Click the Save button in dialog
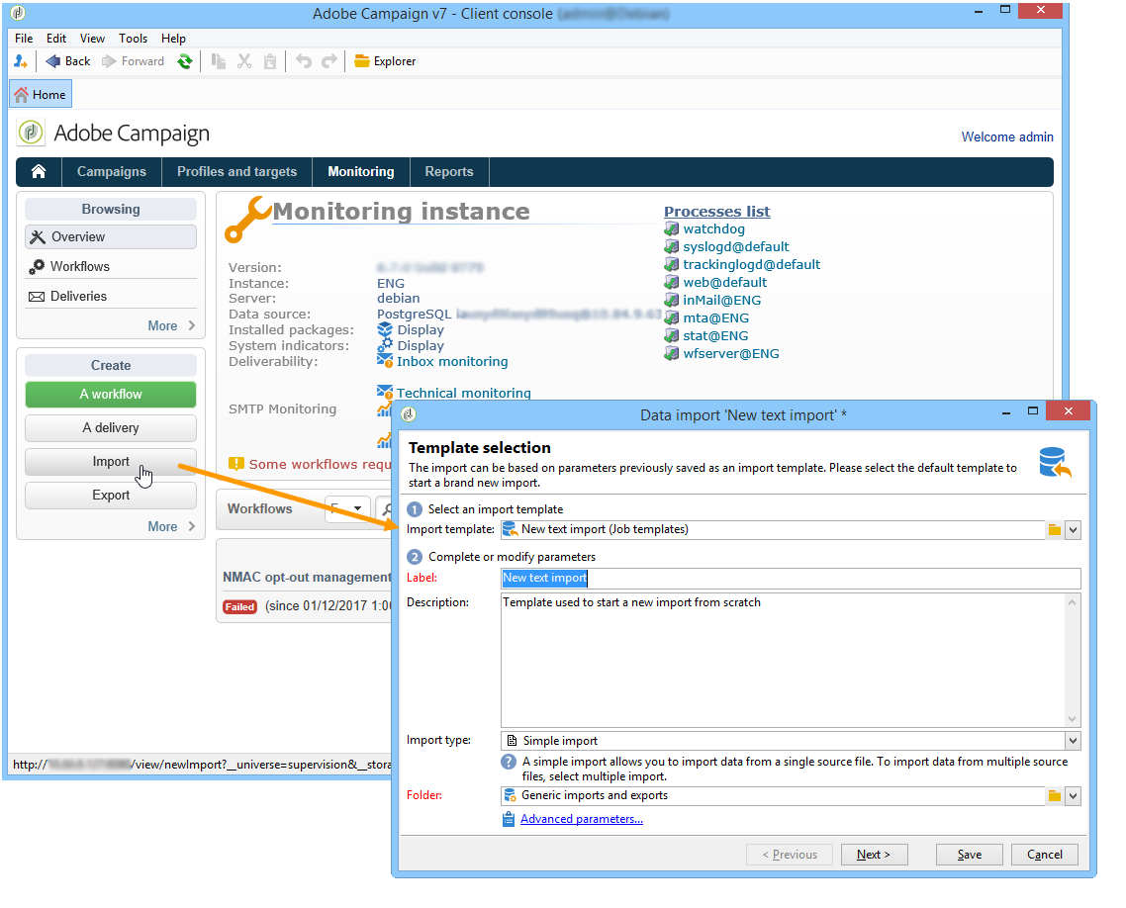 tap(970, 855)
